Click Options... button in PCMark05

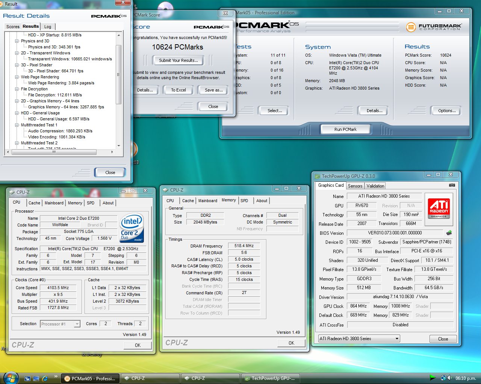pos(447,111)
